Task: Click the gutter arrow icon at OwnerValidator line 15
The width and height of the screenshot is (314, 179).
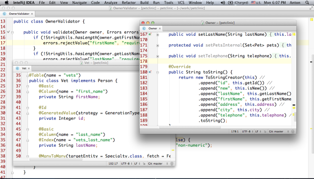Action: [8, 32]
